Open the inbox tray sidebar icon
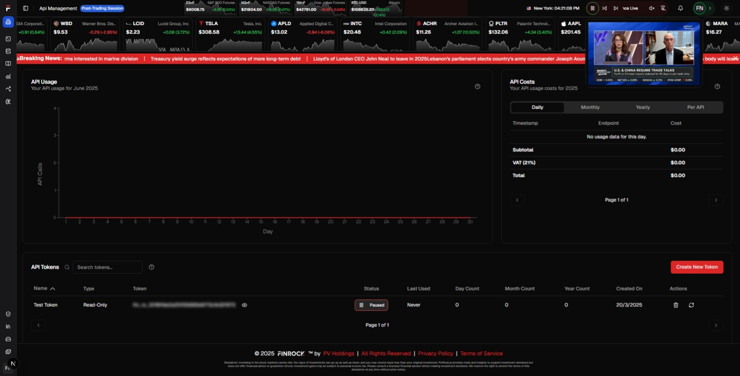This screenshot has height=376, width=740. tap(8, 339)
